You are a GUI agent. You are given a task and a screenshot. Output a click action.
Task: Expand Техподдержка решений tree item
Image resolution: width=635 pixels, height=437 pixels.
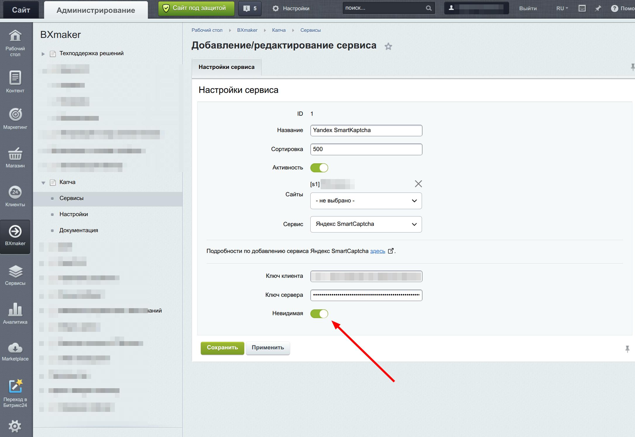(x=43, y=54)
